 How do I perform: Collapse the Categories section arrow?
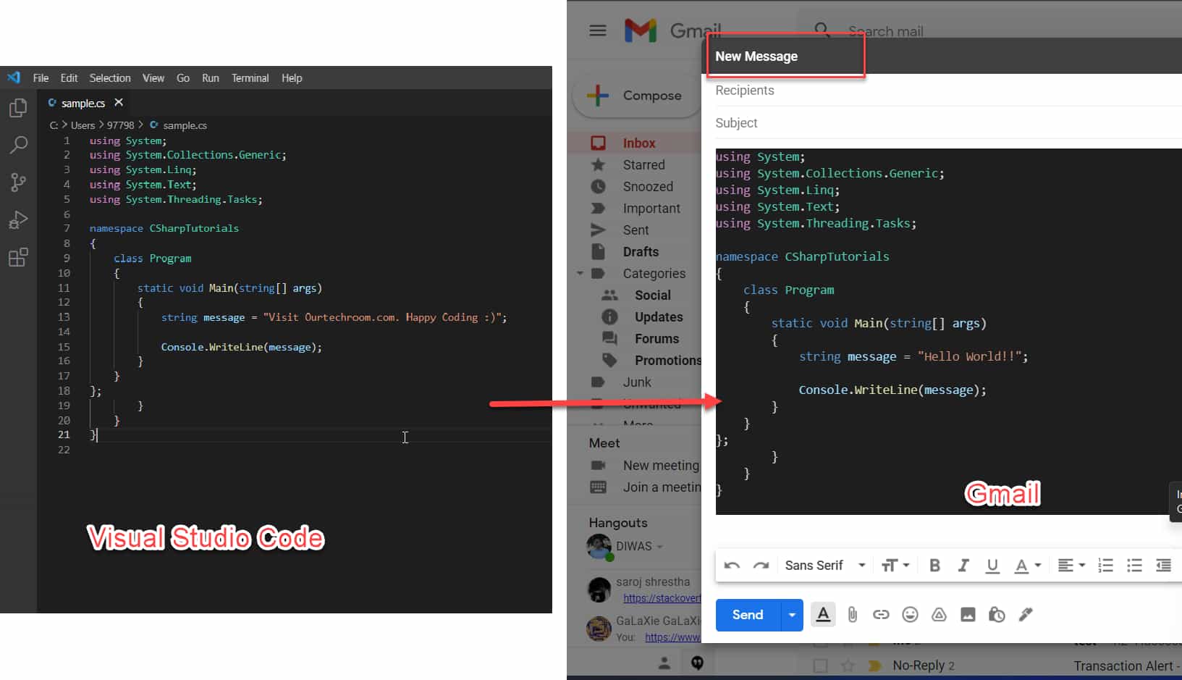(x=580, y=274)
